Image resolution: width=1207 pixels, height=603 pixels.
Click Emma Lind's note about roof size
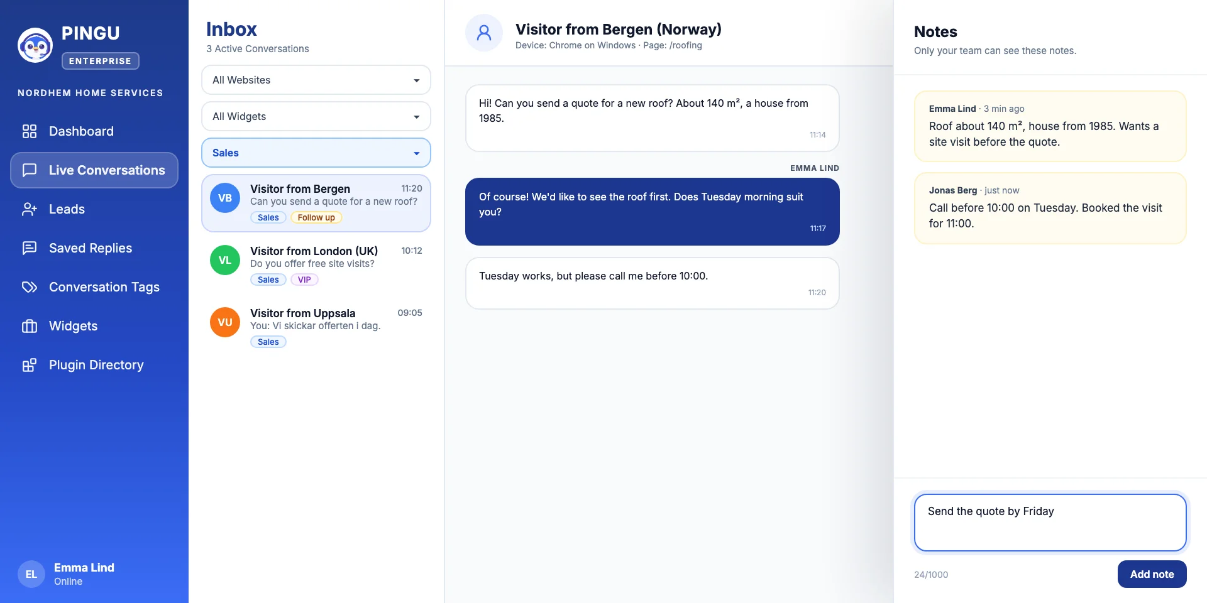tap(1050, 126)
